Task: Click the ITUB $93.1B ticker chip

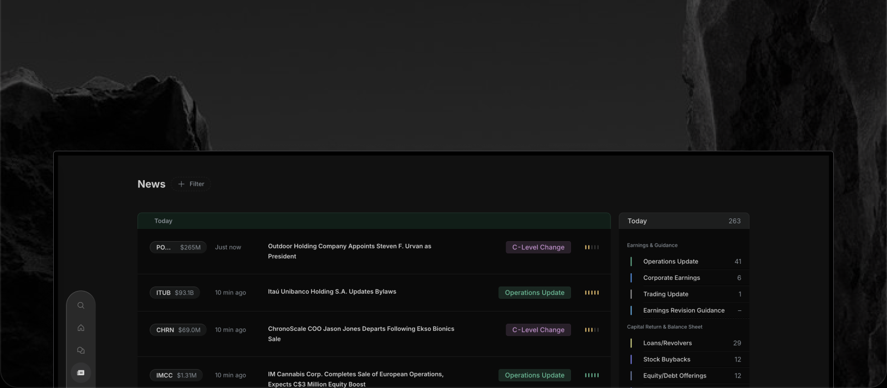Action: (175, 293)
